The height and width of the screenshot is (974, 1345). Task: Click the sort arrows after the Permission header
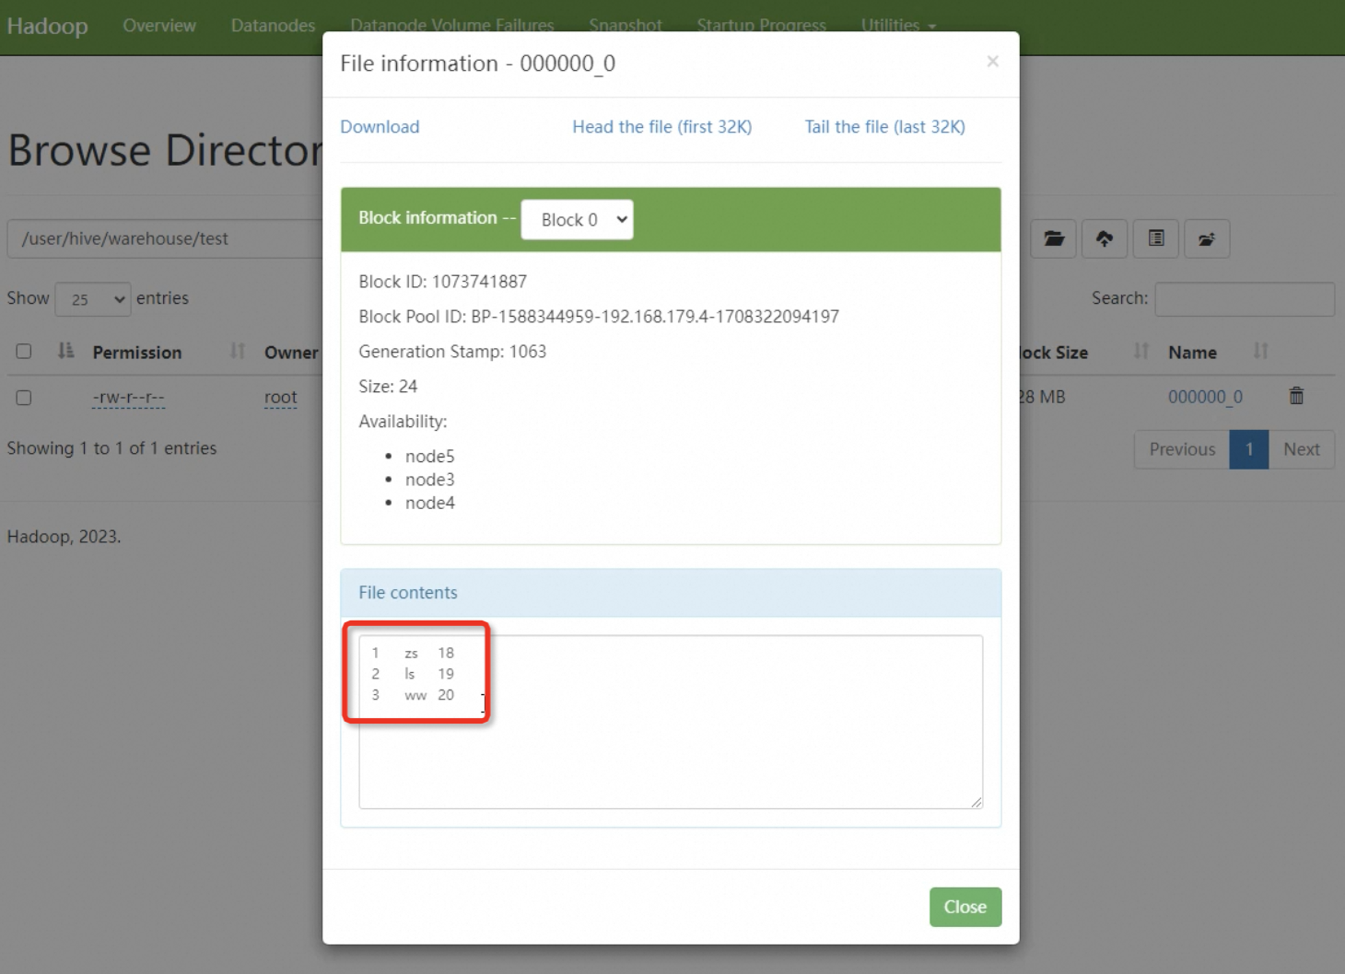point(238,351)
